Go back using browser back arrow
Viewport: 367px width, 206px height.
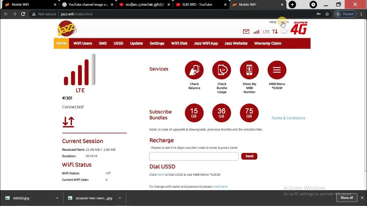point(6,14)
